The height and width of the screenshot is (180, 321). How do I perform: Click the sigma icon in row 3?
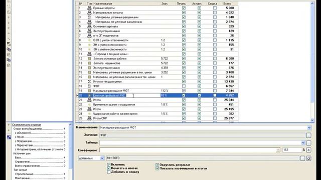point(89,17)
